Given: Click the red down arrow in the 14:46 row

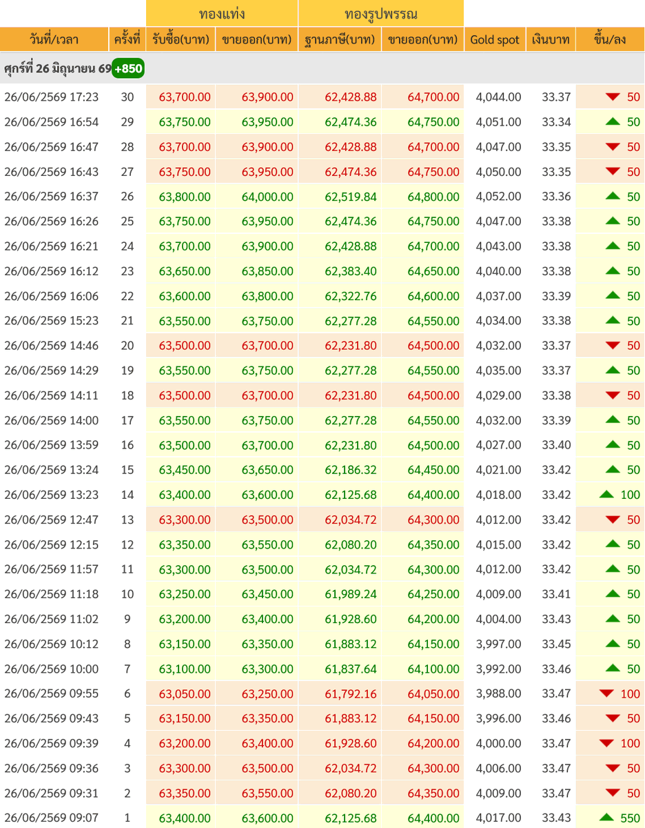Looking at the screenshot, I should (x=613, y=346).
